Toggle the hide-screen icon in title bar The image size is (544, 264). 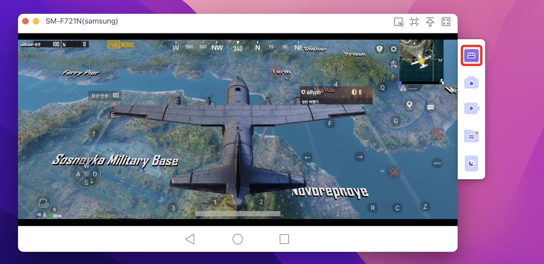[x=399, y=22]
